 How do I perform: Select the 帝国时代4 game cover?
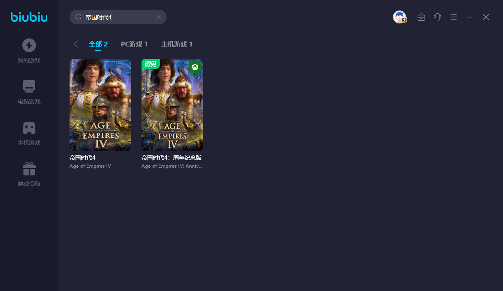tap(100, 105)
